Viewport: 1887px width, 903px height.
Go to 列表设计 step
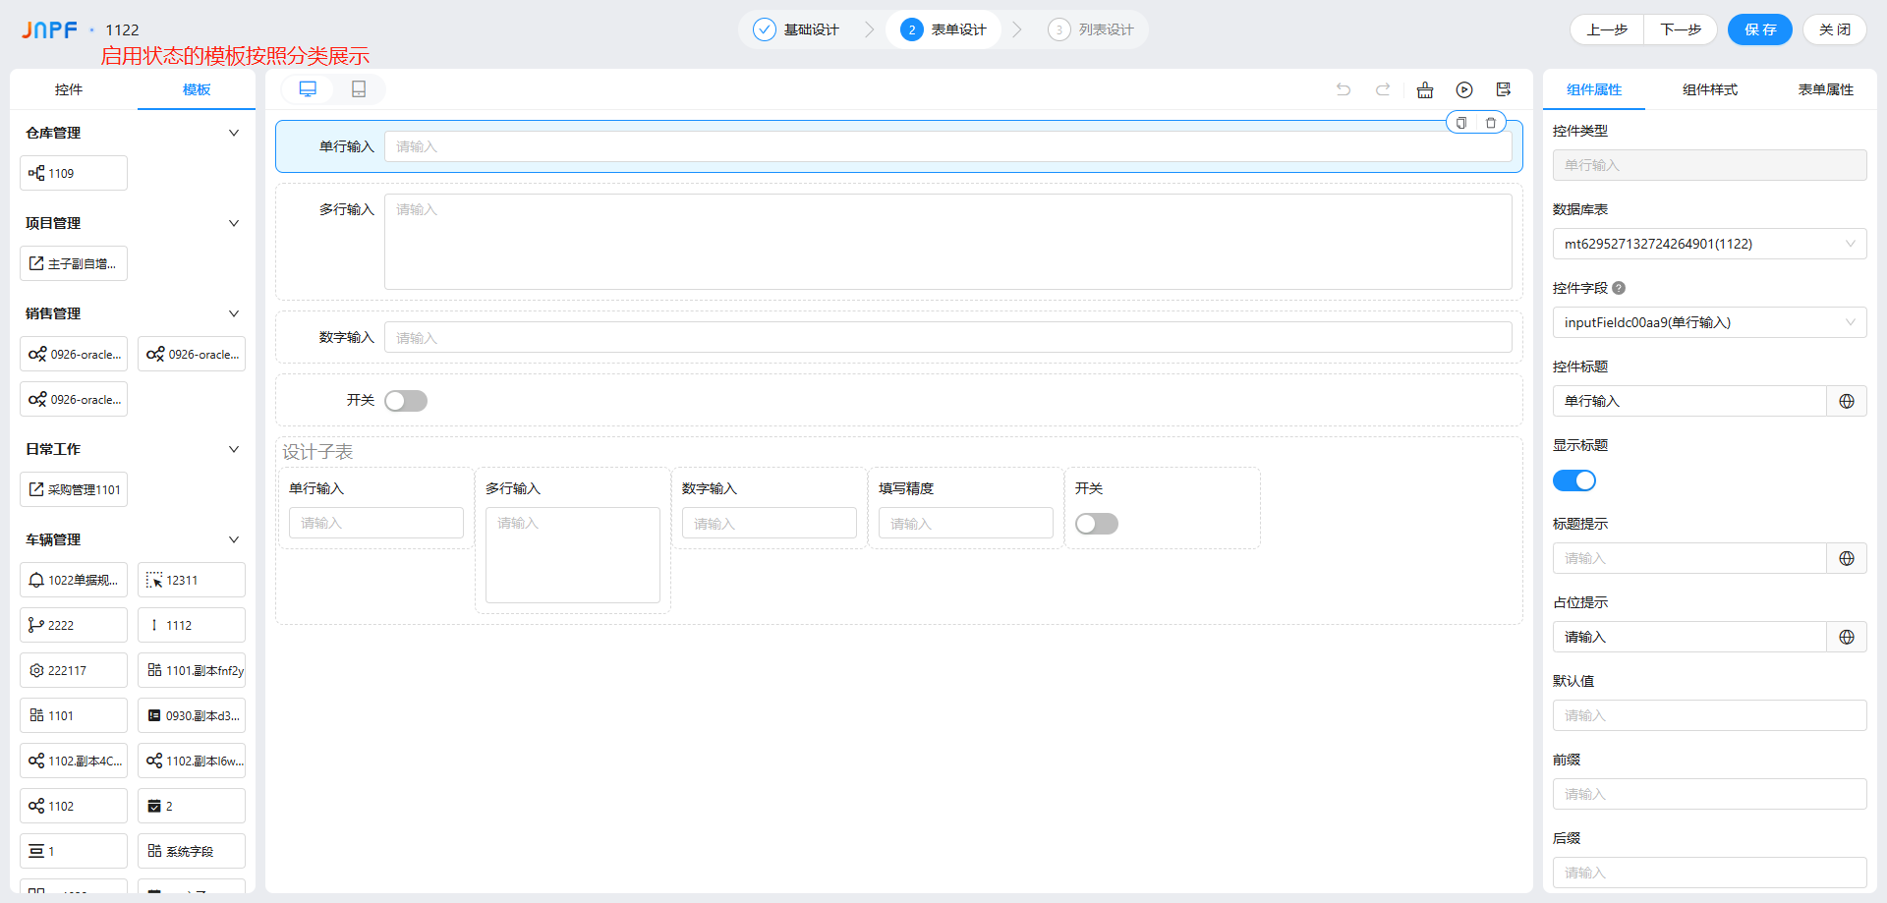1091,29
